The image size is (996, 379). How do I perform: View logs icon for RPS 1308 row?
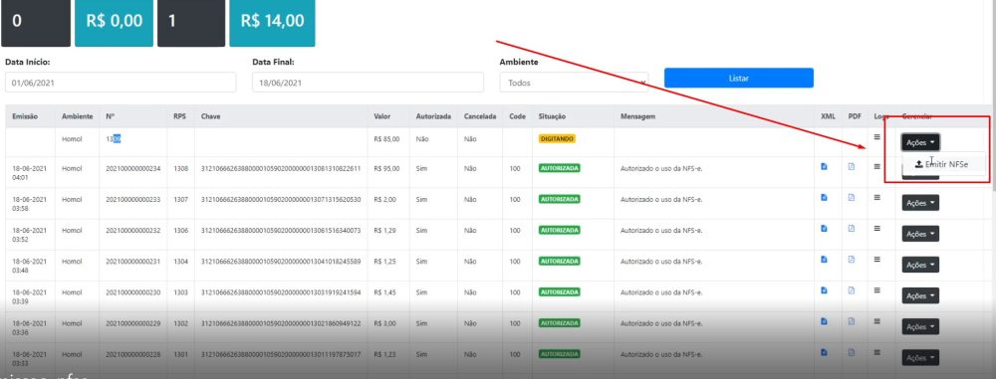877,166
